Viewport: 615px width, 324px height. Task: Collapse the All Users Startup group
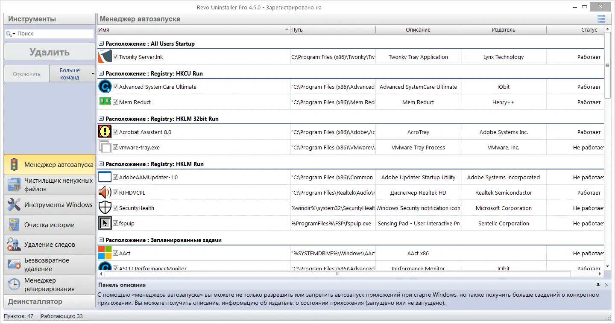coord(101,44)
